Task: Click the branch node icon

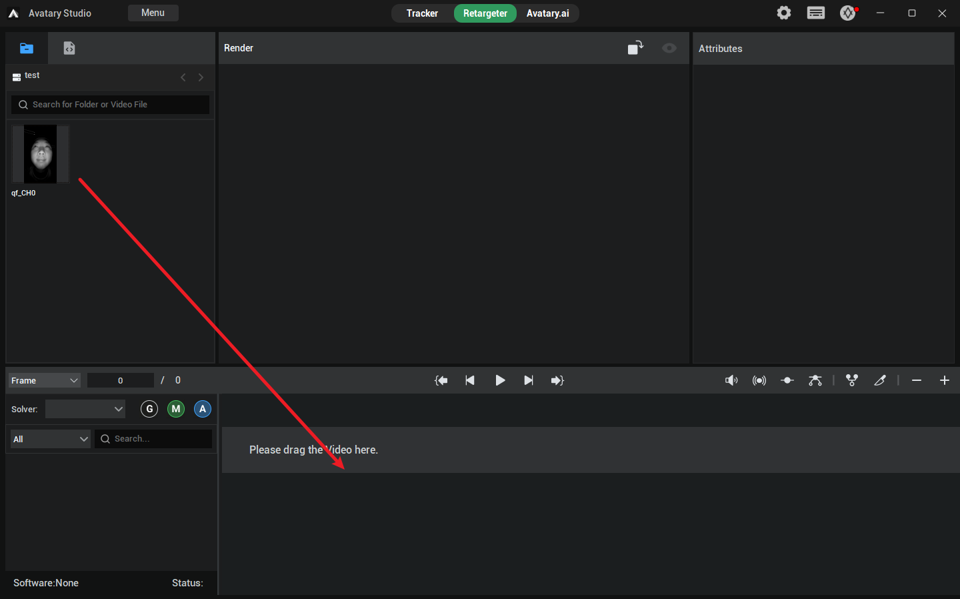Action: [852, 380]
